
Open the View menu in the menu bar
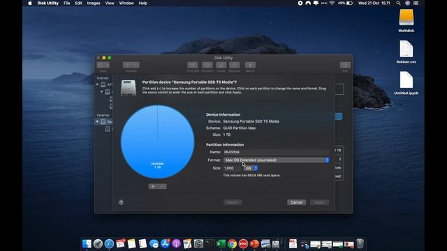click(110, 3)
